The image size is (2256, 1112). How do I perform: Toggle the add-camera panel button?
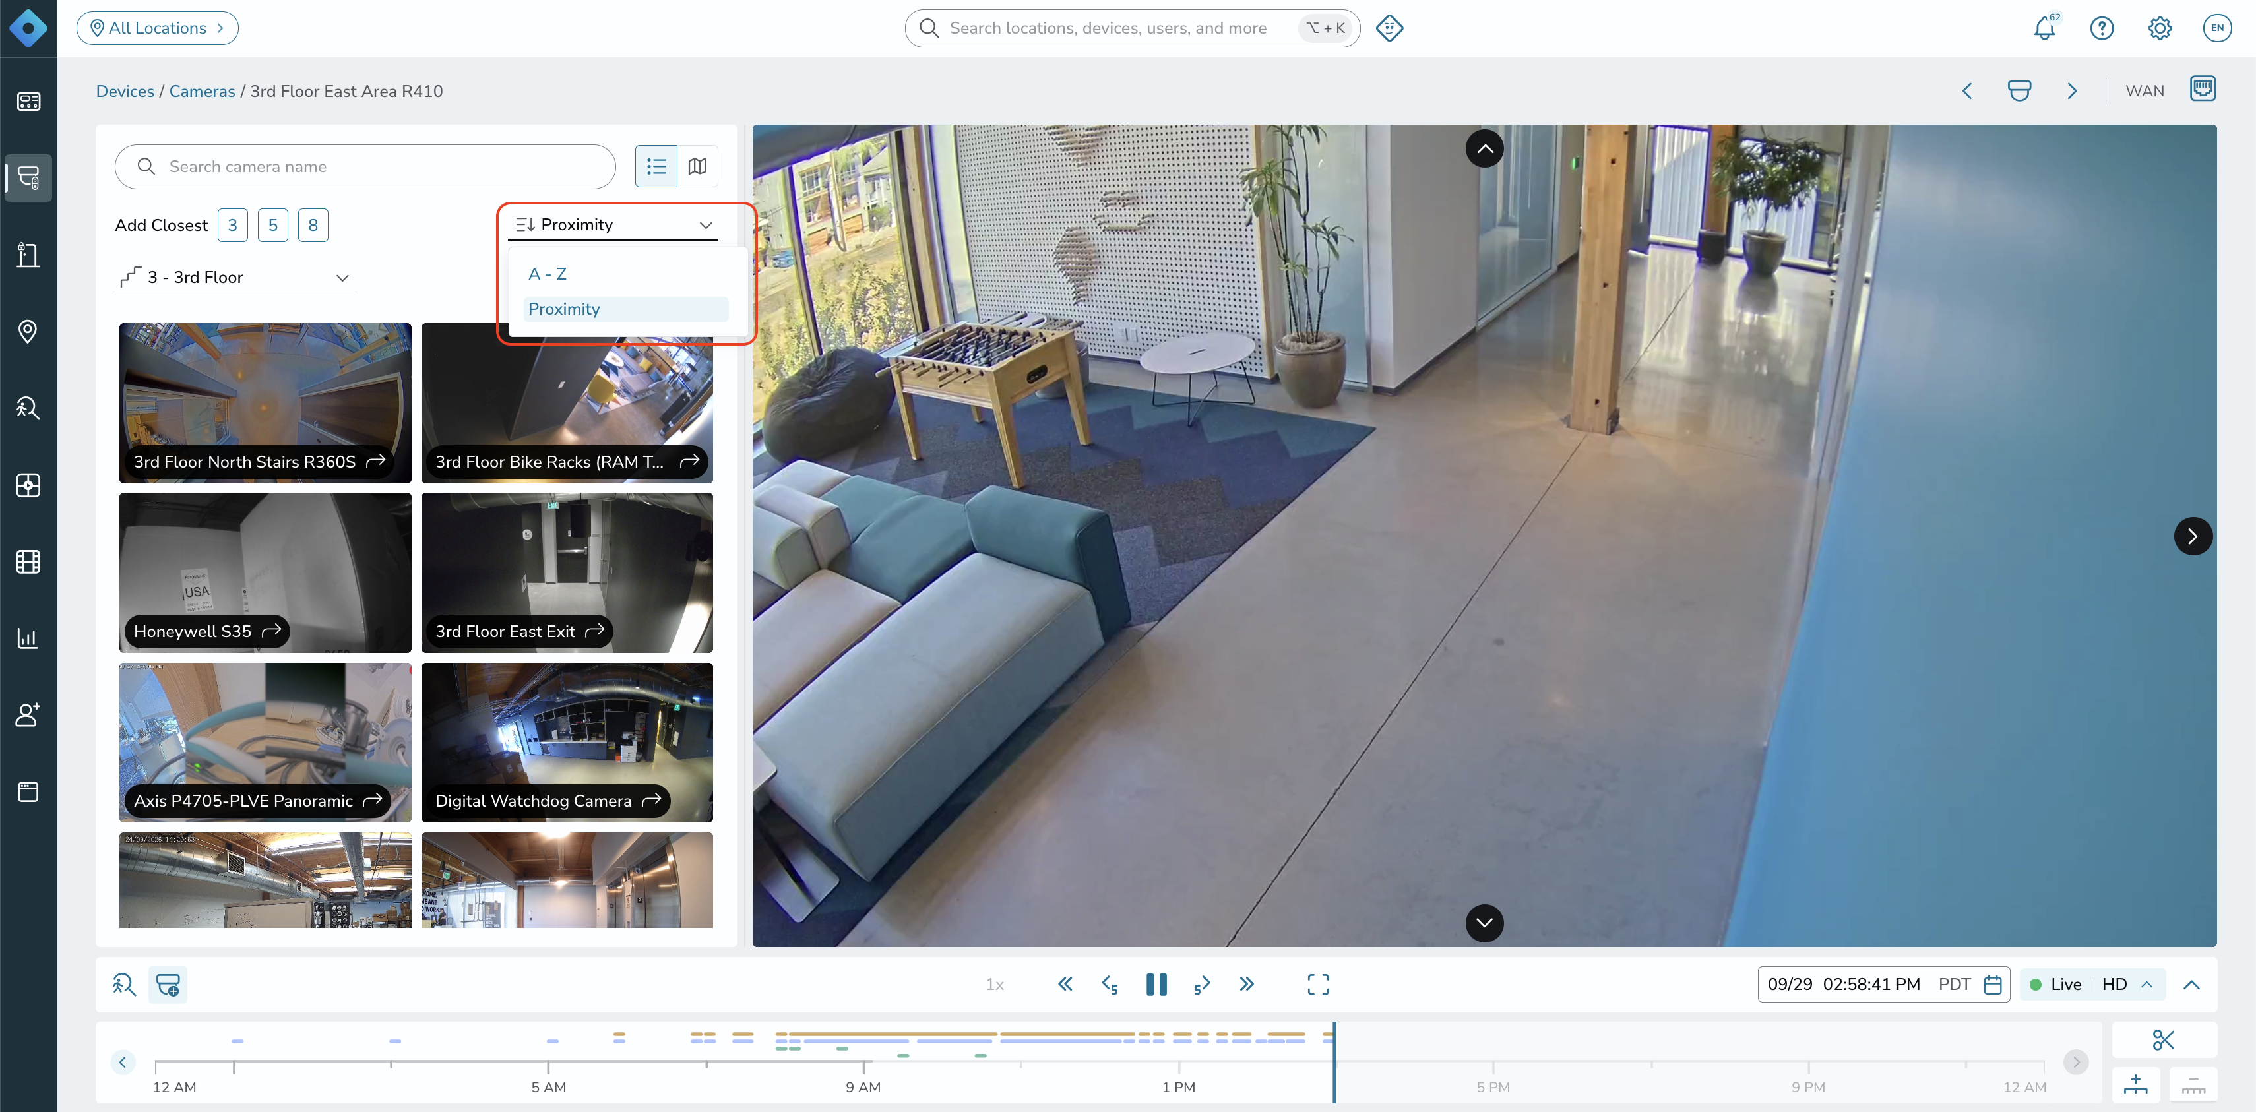168,984
